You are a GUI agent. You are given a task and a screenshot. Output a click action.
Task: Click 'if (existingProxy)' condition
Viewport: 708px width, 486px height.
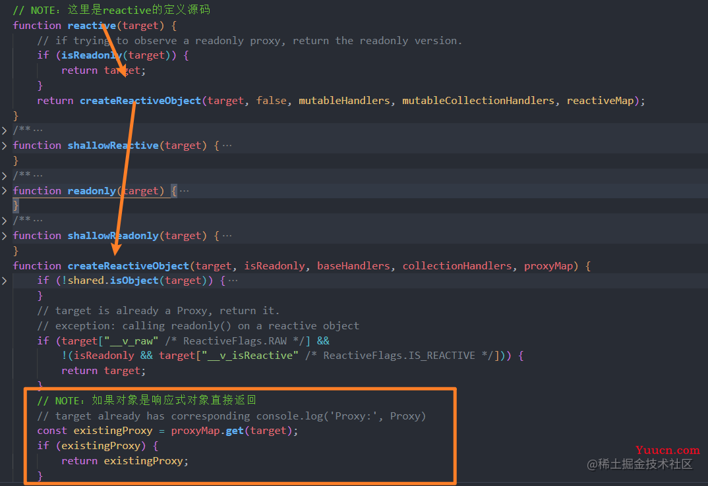98,446
